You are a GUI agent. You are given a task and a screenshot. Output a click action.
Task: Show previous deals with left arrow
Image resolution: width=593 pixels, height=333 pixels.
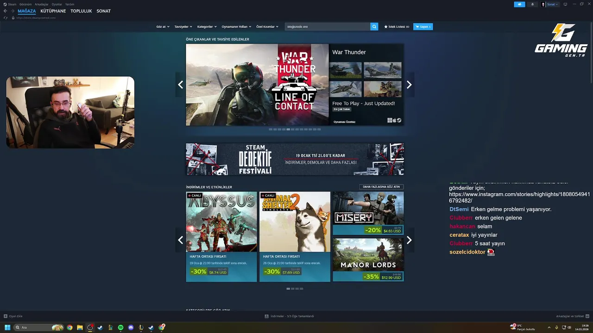(x=180, y=240)
